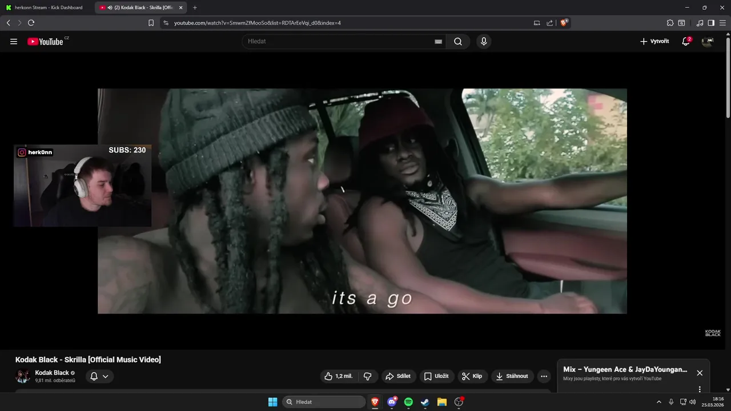Open browser main hamburger menu
Screen dimensions: 731x411
722,23
